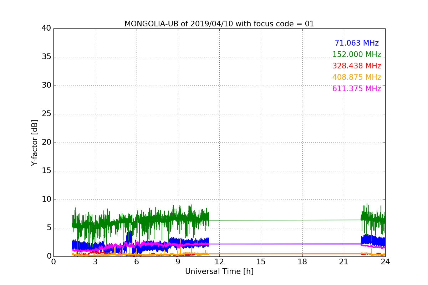
Task: Click the Y-factor [dB] axis label
Action: [x=35, y=142]
